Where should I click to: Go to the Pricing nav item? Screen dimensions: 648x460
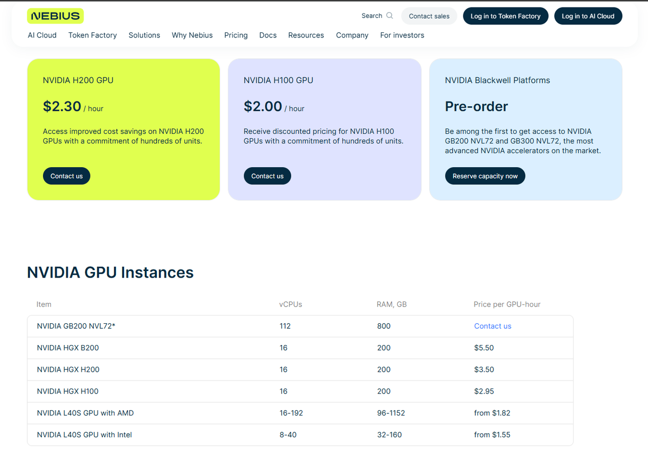236,35
